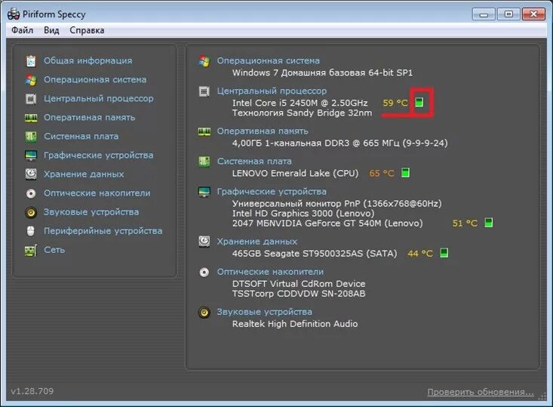This screenshot has height=407, width=553.
Task: Open the Системная плата summary heading
Action: click(x=254, y=162)
